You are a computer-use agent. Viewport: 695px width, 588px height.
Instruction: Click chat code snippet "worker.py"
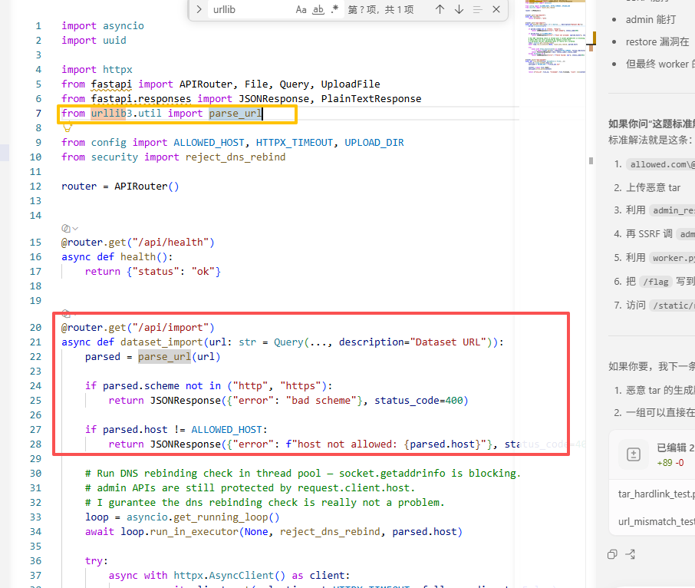[672, 258]
